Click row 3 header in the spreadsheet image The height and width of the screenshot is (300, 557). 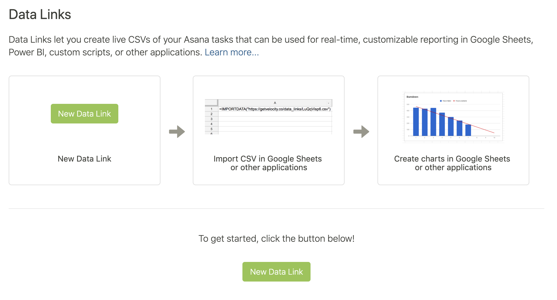[x=211, y=119]
